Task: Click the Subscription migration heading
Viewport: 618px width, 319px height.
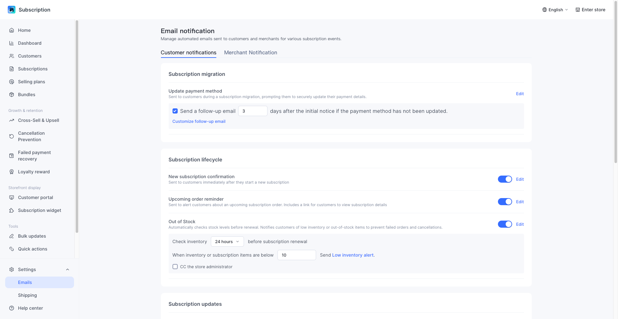Action: [197, 74]
